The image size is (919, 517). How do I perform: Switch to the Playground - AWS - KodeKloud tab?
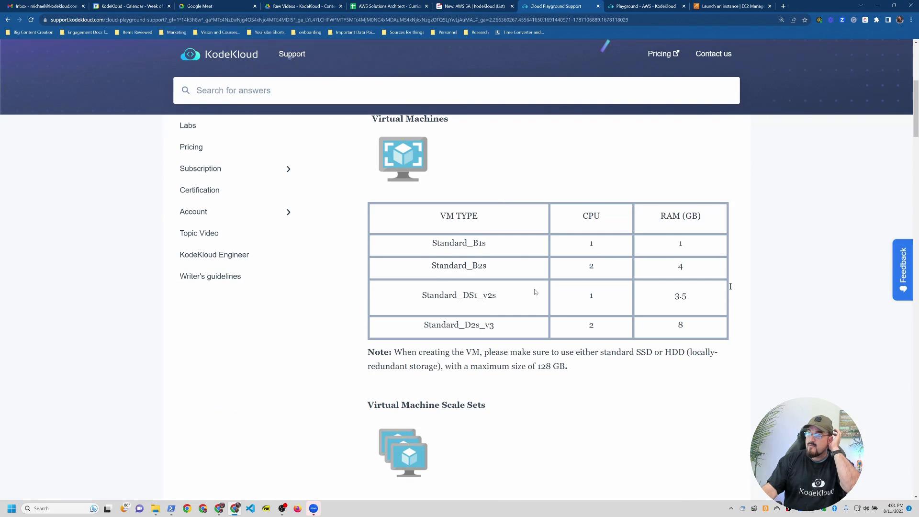tap(646, 6)
